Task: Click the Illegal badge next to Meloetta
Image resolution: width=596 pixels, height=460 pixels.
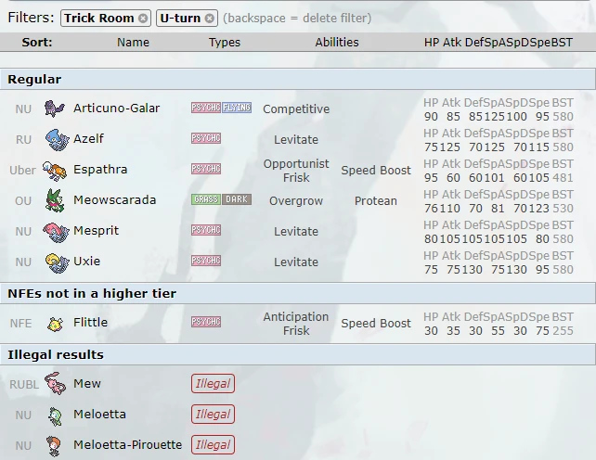Action: 213,415
